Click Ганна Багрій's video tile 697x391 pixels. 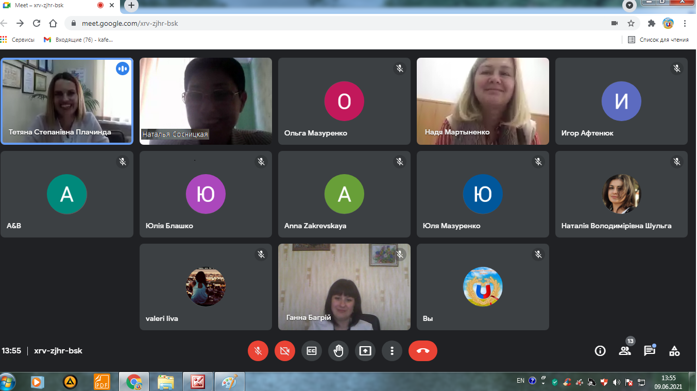344,287
